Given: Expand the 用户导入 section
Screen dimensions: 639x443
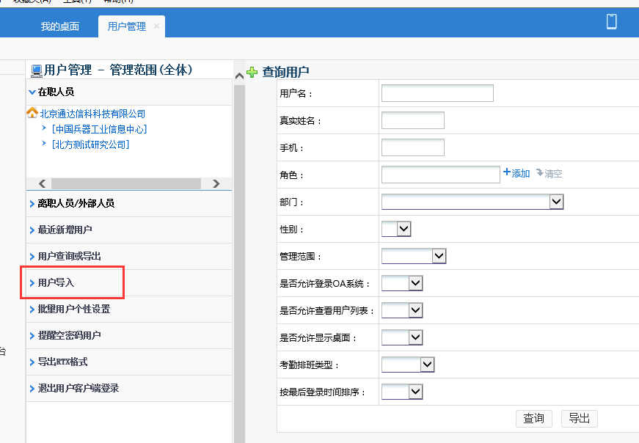Looking at the screenshot, I should tap(56, 282).
